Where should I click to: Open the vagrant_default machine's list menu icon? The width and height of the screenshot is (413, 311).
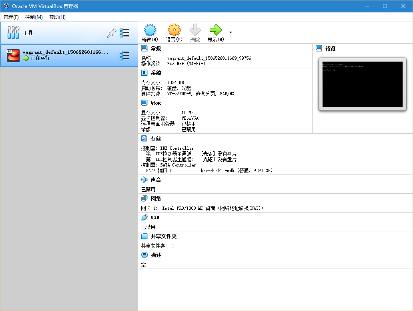124,55
